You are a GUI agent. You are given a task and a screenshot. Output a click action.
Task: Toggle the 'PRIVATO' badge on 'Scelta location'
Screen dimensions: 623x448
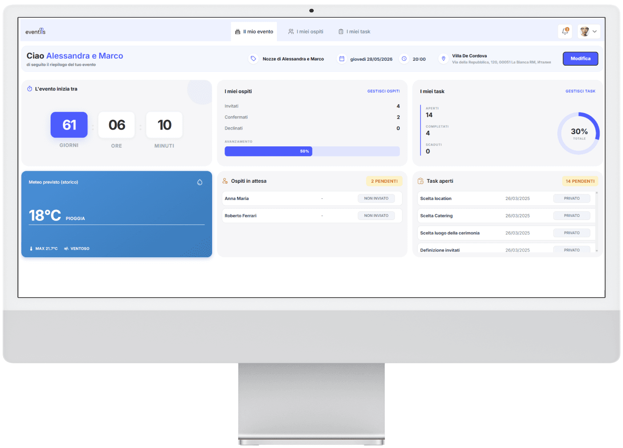click(x=572, y=198)
